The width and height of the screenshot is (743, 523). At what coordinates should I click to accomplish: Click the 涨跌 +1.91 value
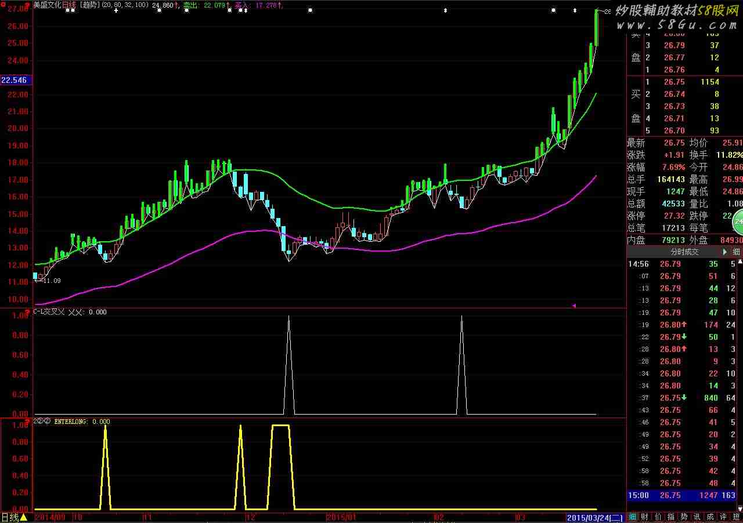coord(674,155)
